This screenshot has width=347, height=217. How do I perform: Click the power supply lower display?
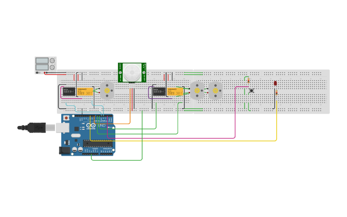(x=42, y=67)
